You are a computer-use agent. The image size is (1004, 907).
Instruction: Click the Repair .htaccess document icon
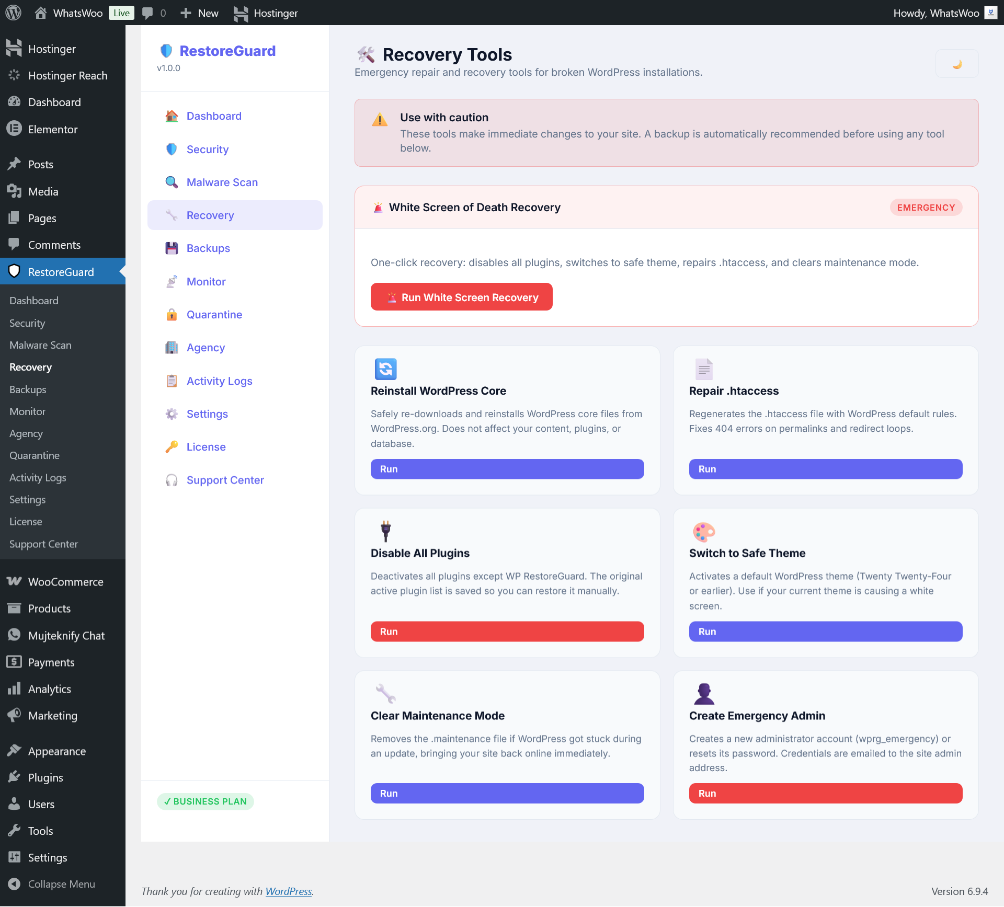704,369
